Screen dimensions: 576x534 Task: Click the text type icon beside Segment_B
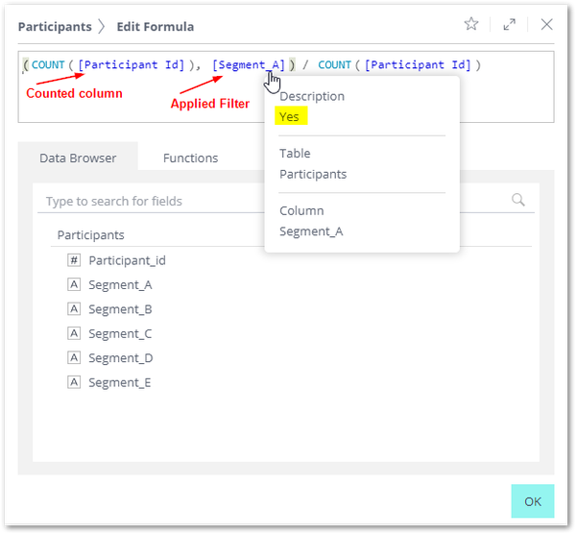[74, 309]
